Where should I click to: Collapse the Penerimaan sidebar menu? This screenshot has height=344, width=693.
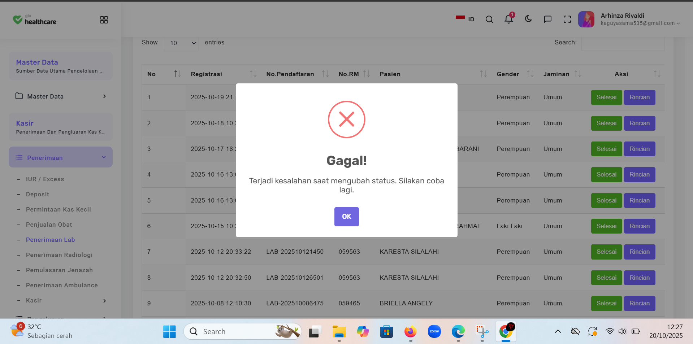(x=61, y=157)
